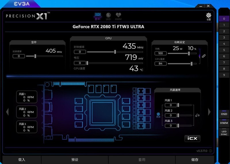Open the version info icon

pyautogui.click(x=210, y=151)
